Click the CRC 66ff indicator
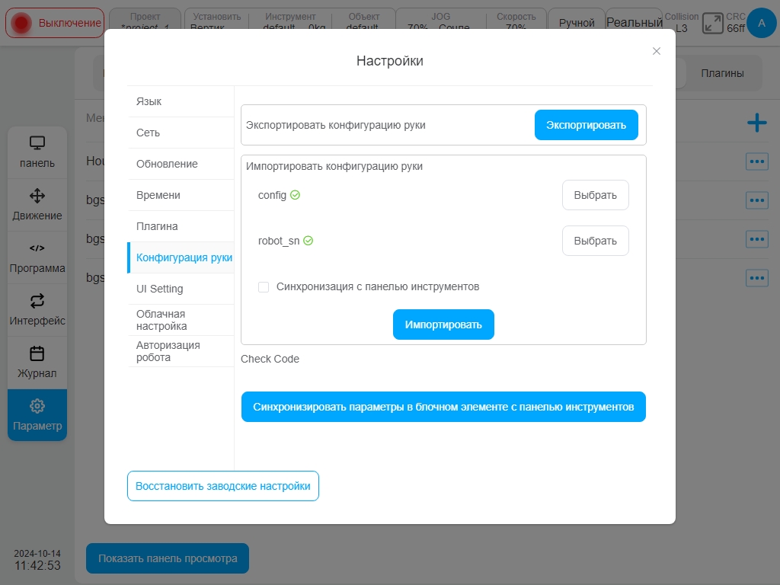Image resolution: width=780 pixels, height=585 pixels. [736, 22]
